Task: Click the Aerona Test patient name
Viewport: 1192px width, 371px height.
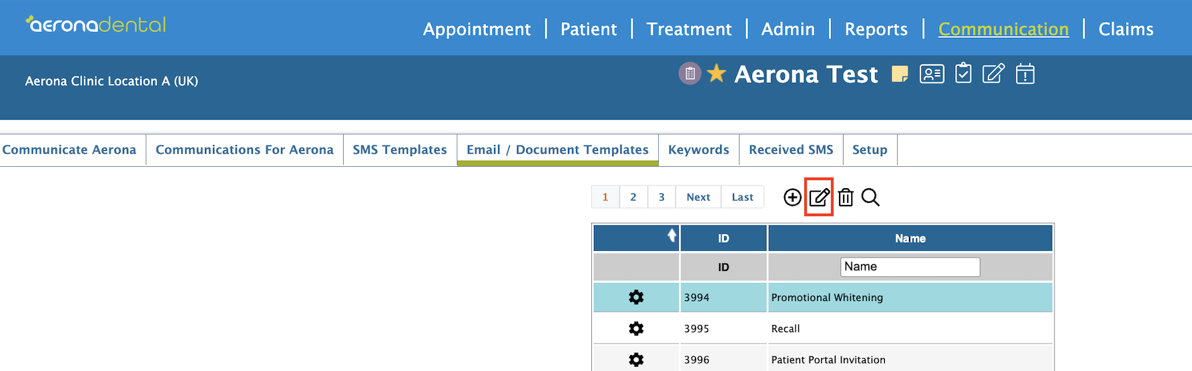Action: click(806, 74)
